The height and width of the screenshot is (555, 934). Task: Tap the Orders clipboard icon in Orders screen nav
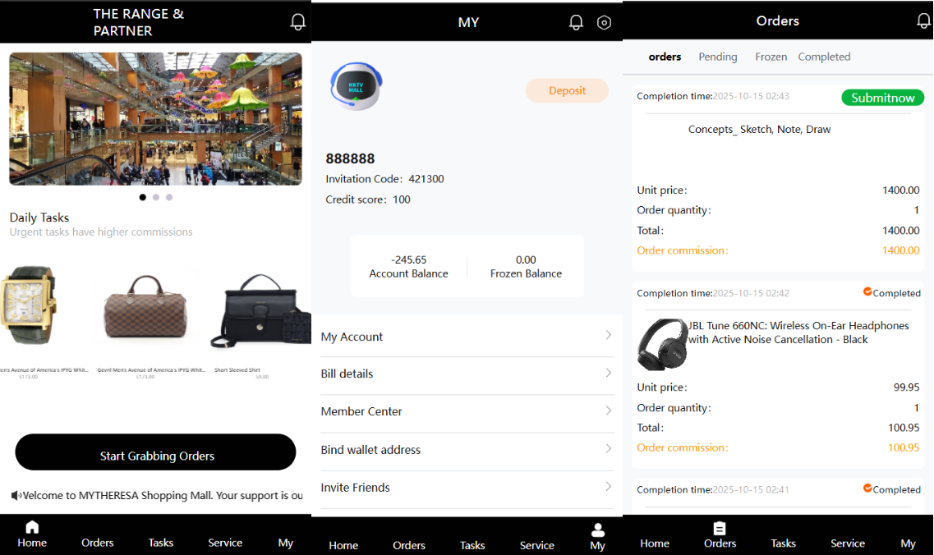(720, 528)
